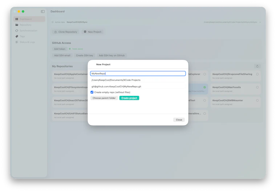Click the green Create project button

129,98
